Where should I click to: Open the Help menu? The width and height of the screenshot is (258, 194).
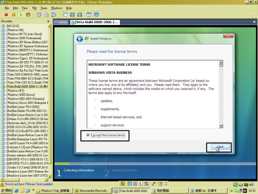pyautogui.click(x=69, y=8)
